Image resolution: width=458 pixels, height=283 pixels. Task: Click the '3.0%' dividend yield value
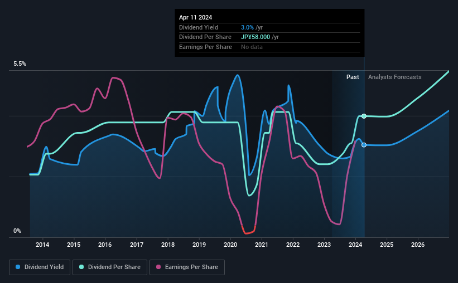coord(247,27)
